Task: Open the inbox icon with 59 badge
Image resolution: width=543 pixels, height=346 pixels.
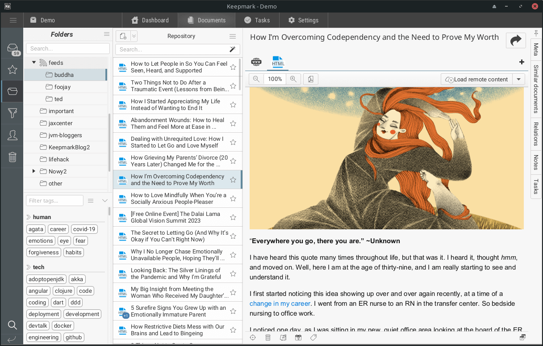Action: point(13,49)
